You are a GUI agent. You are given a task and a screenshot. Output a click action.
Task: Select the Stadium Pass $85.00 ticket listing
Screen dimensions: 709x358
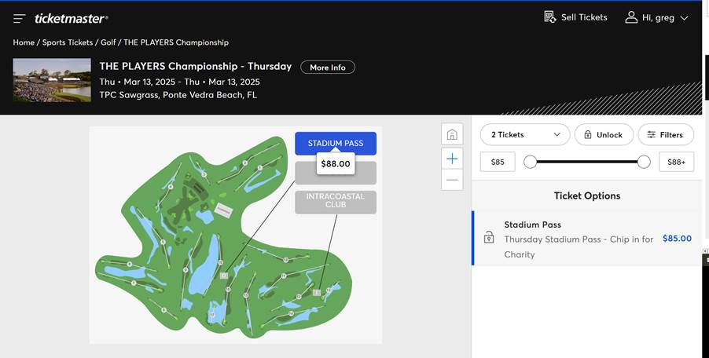(x=586, y=239)
